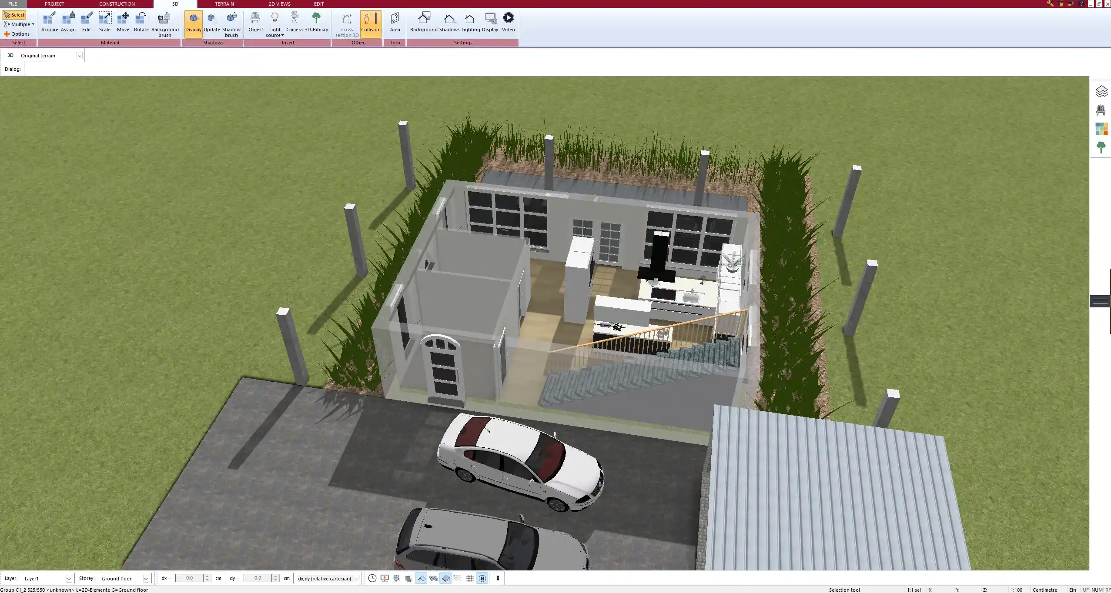The image size is (1111, 593).
Task: Open Lighting settings
Action: 471,22
